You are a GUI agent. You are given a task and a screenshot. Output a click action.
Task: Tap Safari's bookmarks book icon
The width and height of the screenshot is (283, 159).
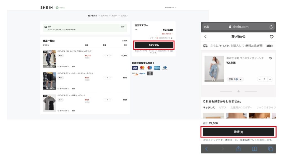(x=255, y=149)
